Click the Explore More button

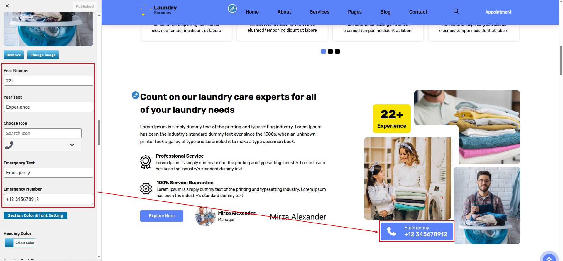[x=162, y=216]
